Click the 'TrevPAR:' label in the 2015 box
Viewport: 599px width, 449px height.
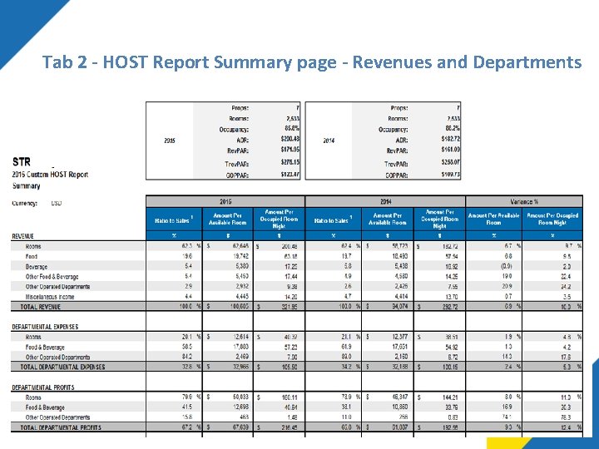[236, 164]
